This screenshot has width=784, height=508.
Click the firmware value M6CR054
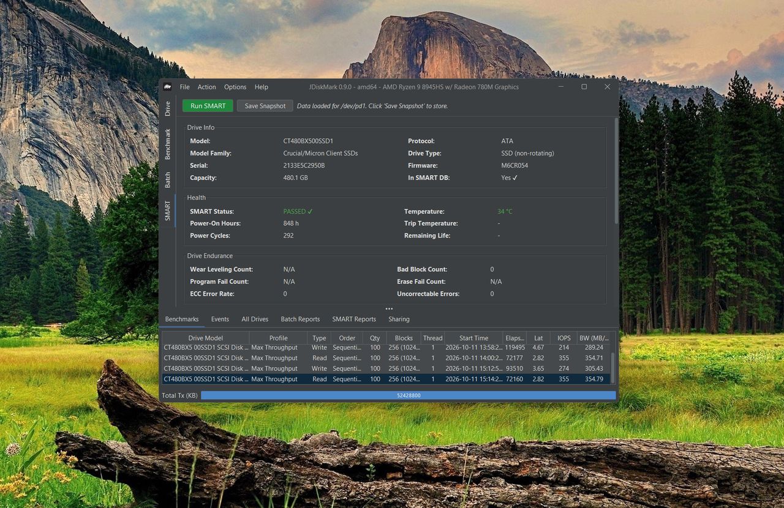(514, 165)
